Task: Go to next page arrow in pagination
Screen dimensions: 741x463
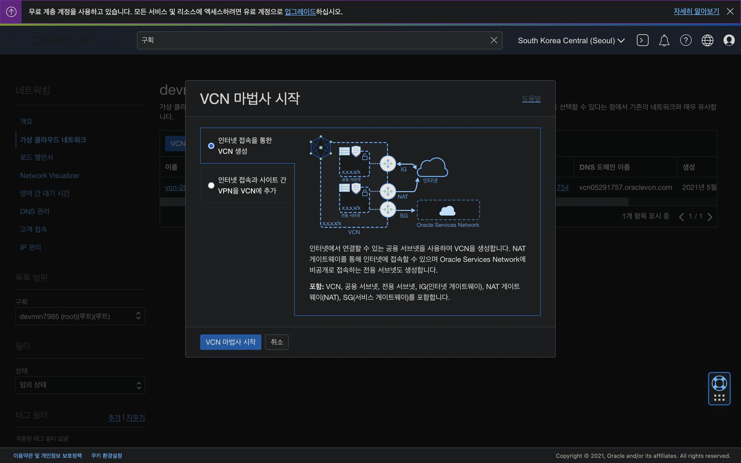Action: (x=710, y=217)
